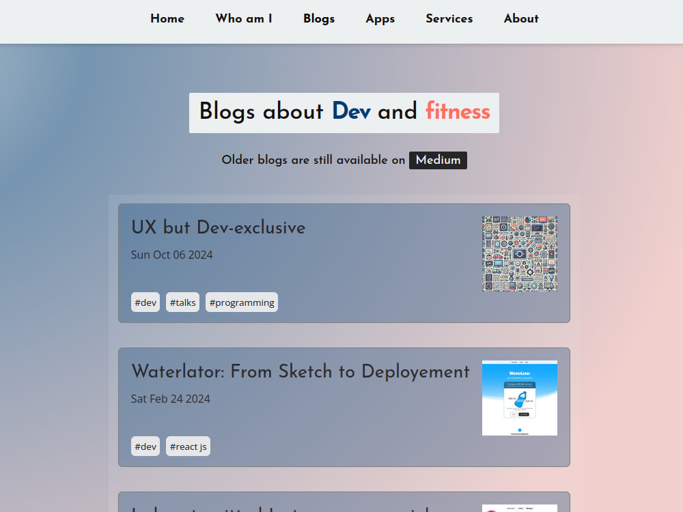Navigate to Services

point(449,18)
